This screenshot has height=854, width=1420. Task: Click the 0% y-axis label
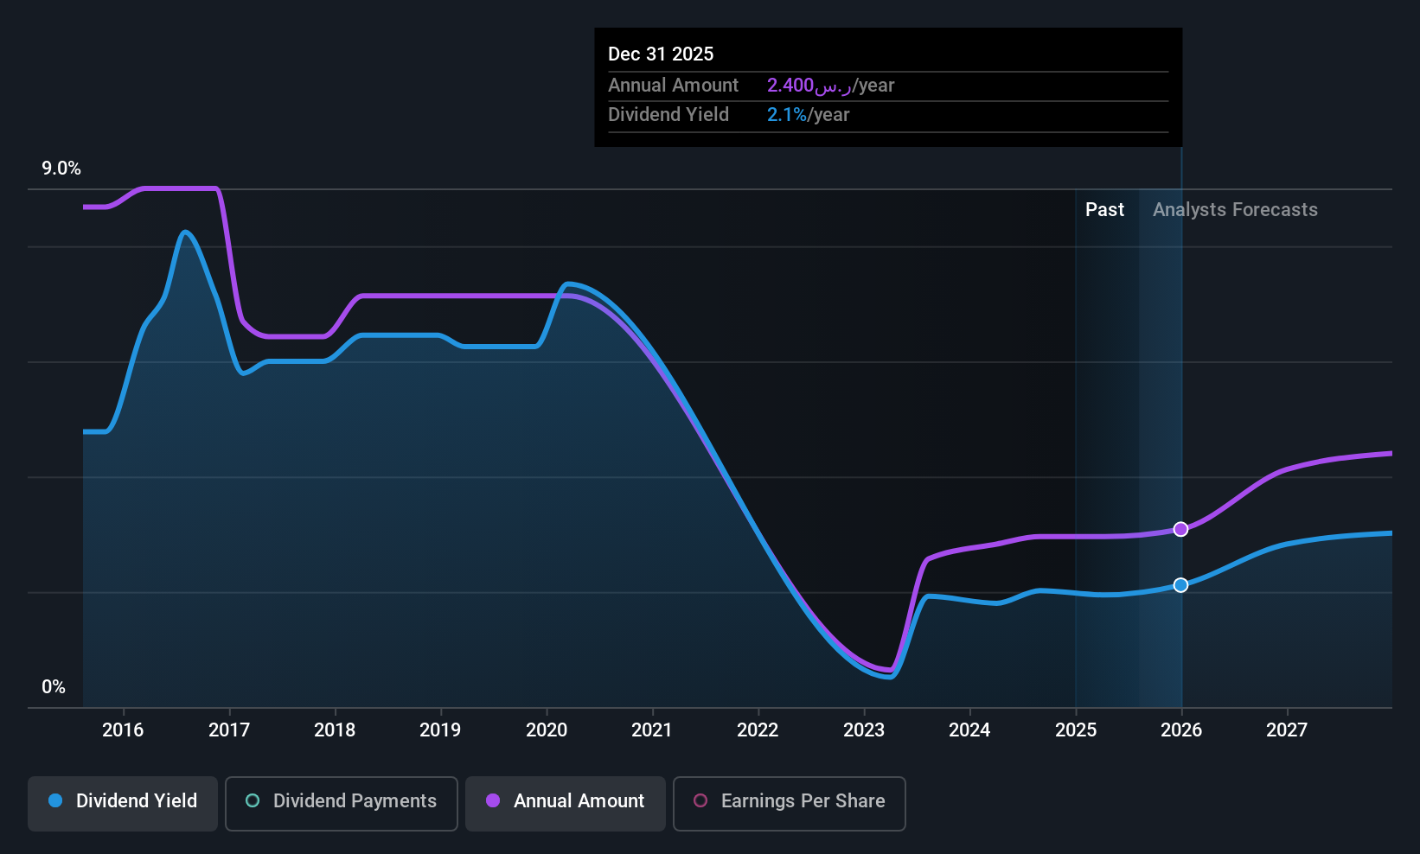pyautogui.click(x=54, y=687)
